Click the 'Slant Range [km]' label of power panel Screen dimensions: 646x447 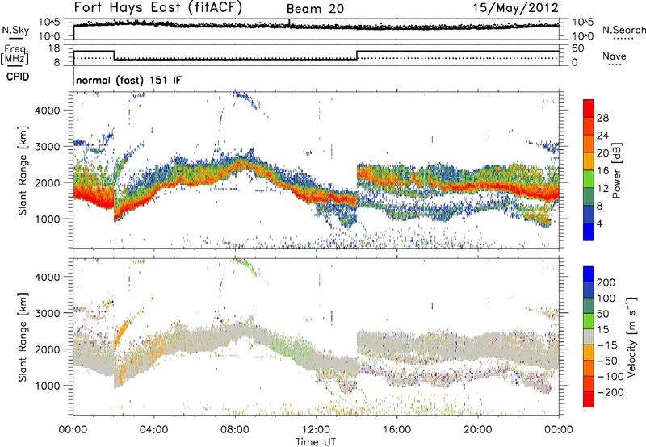(23, 170)
